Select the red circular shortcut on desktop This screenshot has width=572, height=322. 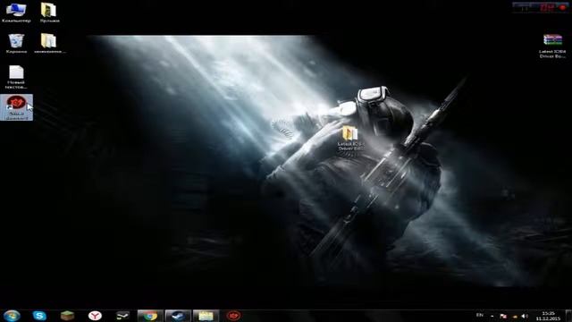[x=16, y=107]
